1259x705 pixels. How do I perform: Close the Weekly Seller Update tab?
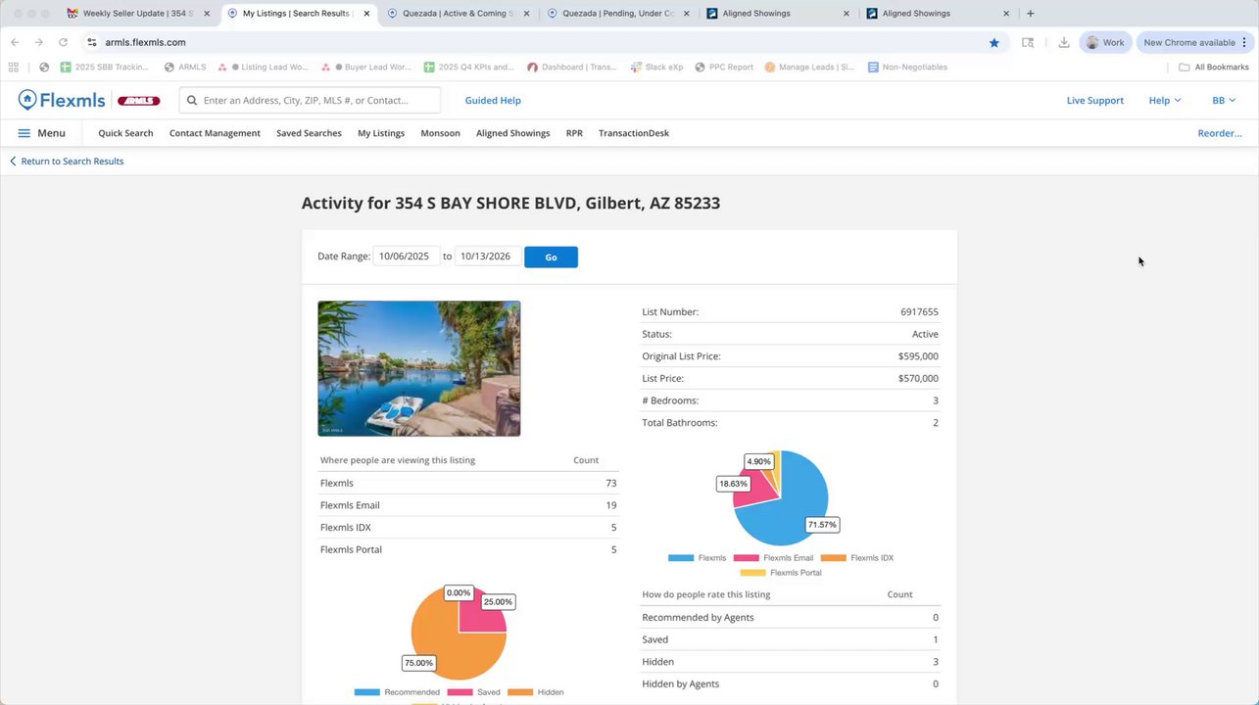coord(207,14)
